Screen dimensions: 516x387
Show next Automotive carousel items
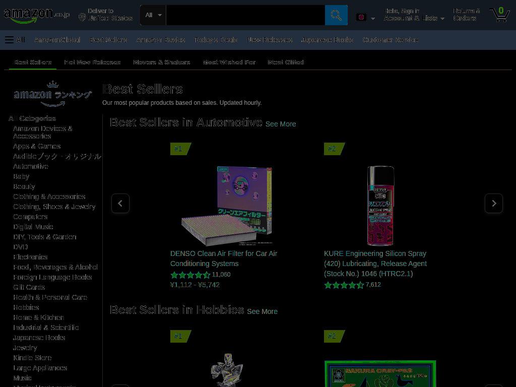494,204
